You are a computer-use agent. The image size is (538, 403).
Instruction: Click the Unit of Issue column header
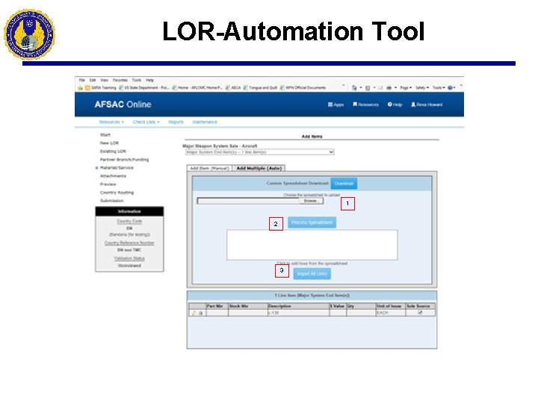(391, 306)
